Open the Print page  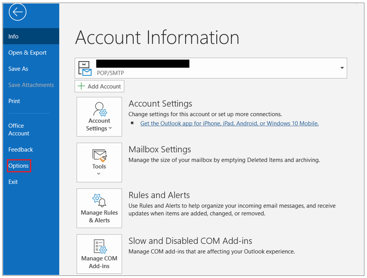14,101
